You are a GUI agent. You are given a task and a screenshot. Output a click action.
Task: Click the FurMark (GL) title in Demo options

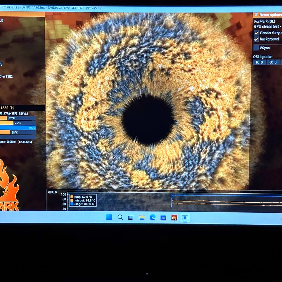click(x=264, y=21)
